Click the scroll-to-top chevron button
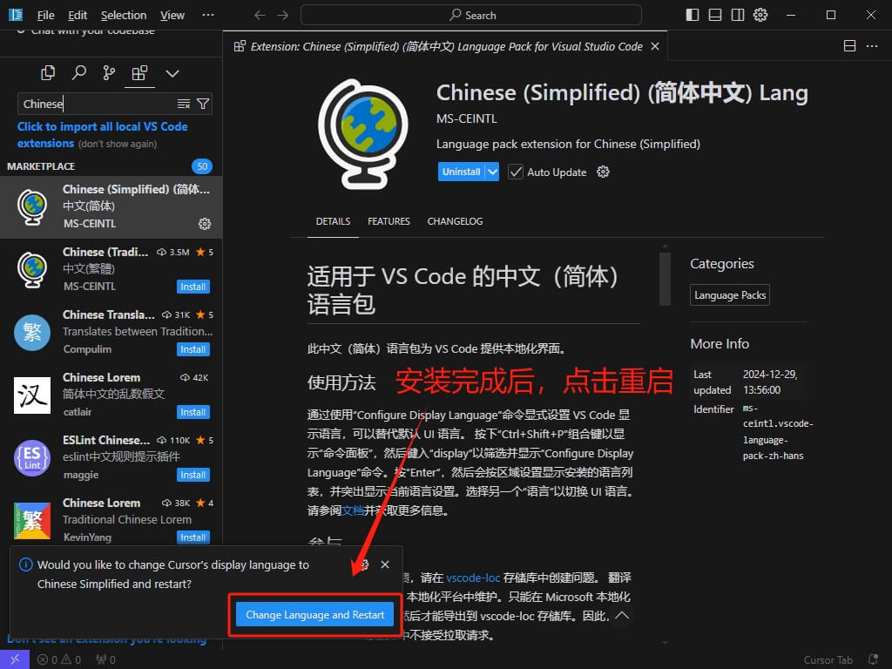The image size is (892, 669). (x=622, y=615)
